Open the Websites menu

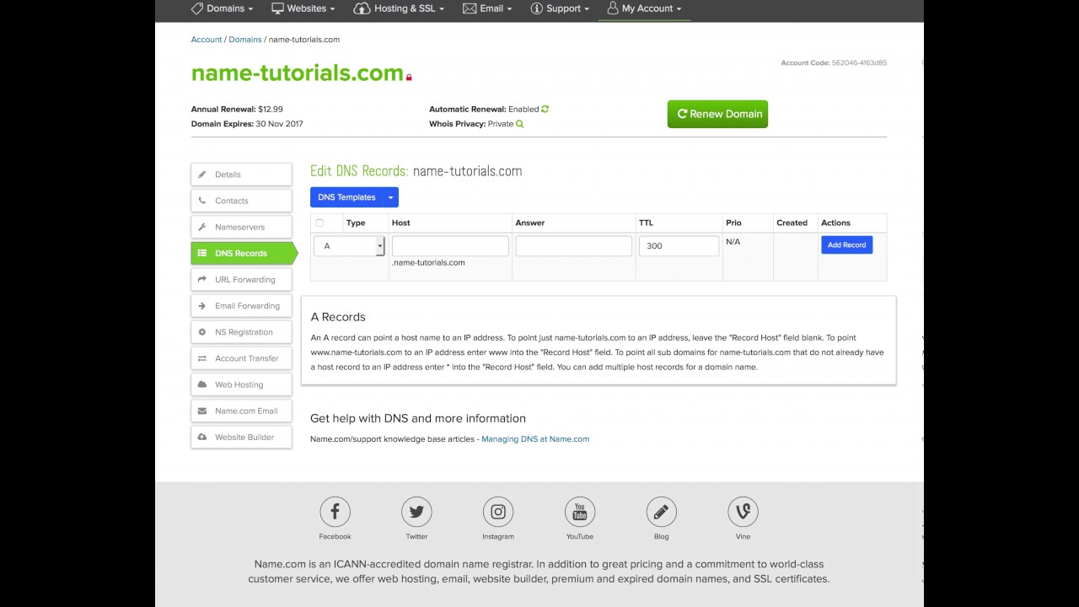(303, 8)
